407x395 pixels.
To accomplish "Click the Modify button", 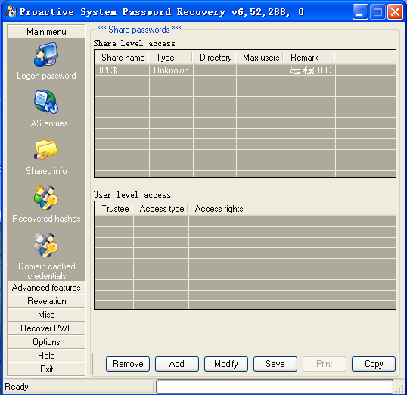I will click(x=226, y=364).
